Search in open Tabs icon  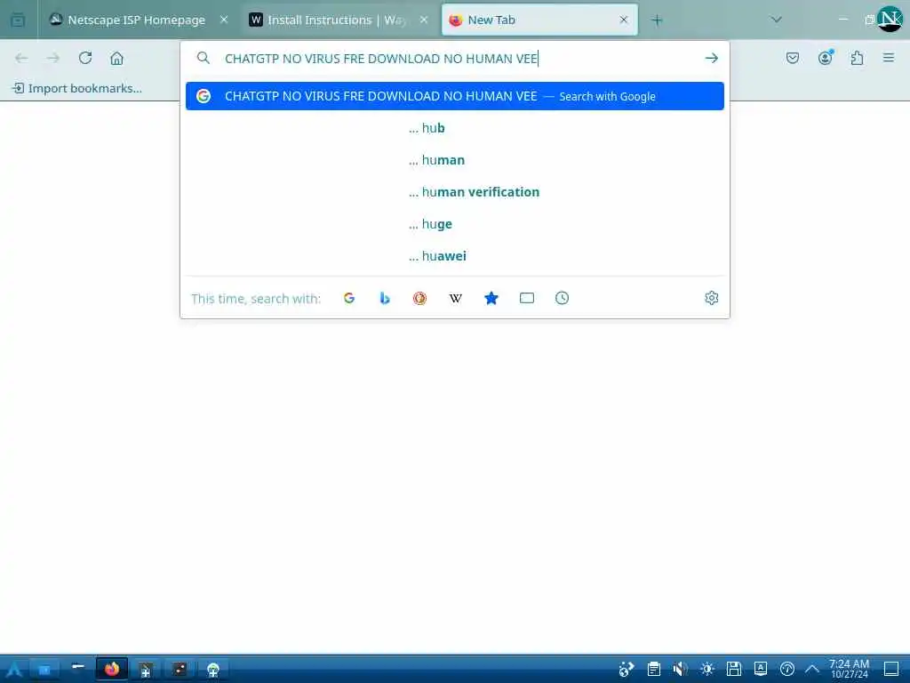coord(527,299)
